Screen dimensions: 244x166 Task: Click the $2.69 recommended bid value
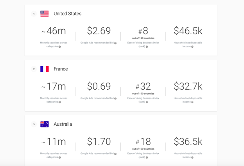coord(99,31)
